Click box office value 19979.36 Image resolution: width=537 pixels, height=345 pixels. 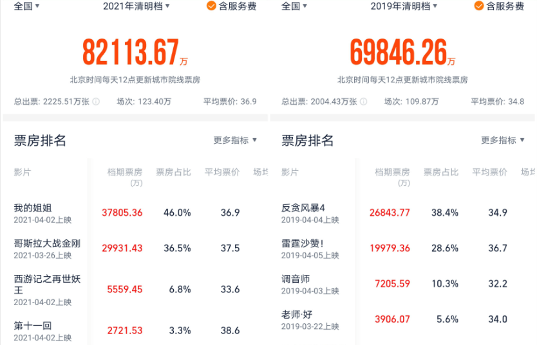[x=390, y=249]
